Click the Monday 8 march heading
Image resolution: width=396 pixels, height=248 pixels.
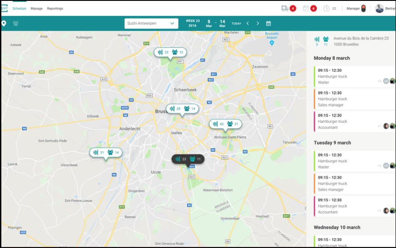pos(332,58)
